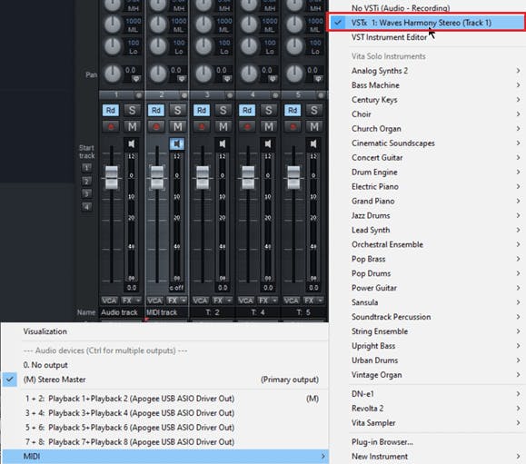Toggle Rd automation read on channel 1
The height and width of the screenshot is (464, 526).
(x=111, y=110)
